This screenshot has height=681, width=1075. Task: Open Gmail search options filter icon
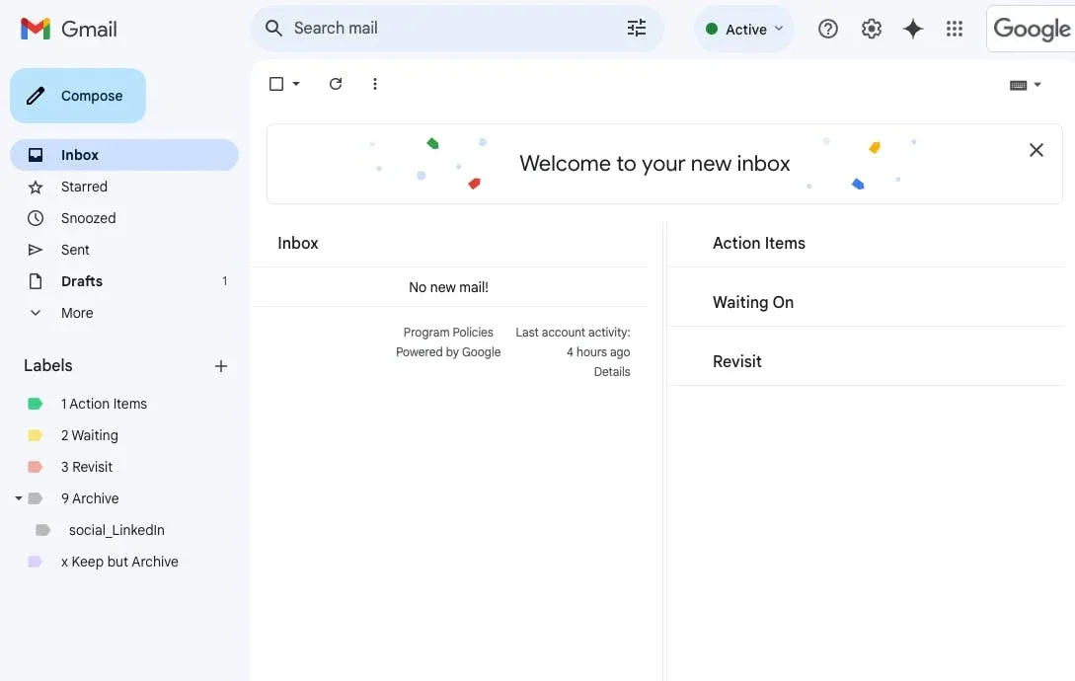pyautogui.click(x=636, y=28)
